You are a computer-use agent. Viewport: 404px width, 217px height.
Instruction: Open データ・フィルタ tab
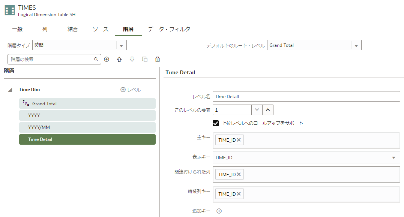169,29
